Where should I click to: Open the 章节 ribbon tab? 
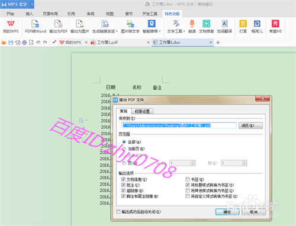[129, 14]
